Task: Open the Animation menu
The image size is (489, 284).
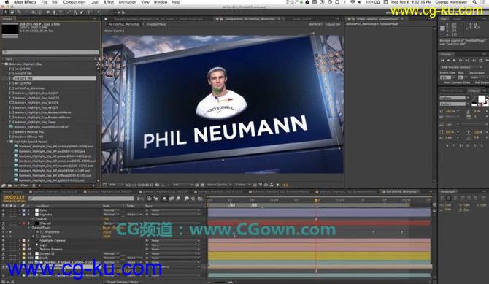Action: [128, 2]
